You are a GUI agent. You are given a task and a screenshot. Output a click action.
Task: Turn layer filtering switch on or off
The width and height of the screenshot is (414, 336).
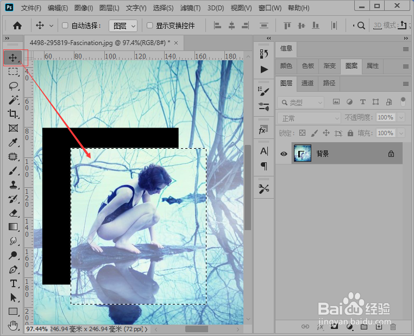(x=403, y=102)
